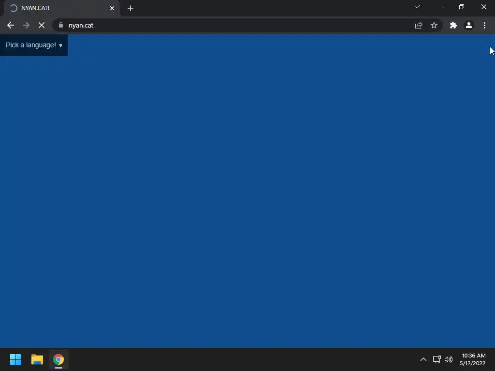Image resolution: width=495 pixels, height=371 pixels.
Task: Go back to the previous page
Action: [11, 25]
